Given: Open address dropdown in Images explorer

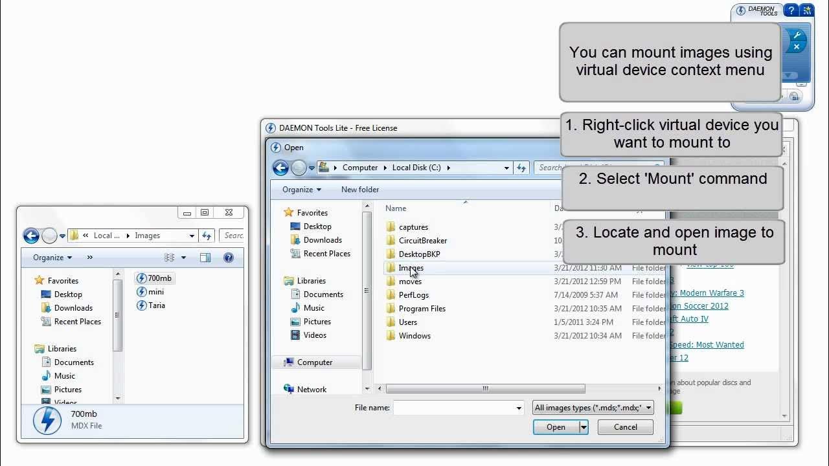Looking at the screenshot, I should click(192, 236).
